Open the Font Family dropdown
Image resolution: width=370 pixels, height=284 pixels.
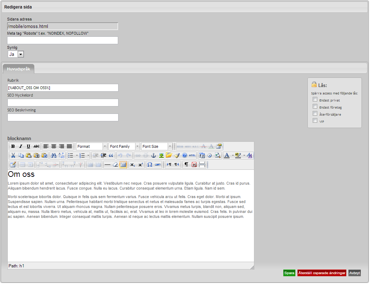click(x=125, y=146)
